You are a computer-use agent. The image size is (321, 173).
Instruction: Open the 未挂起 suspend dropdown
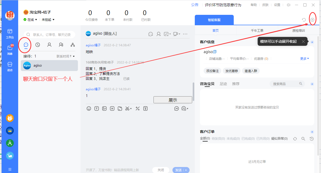(48, 20)
